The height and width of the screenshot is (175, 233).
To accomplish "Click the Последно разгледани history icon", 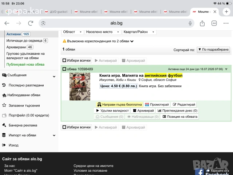I will pyautogui.click(x=4, y=85).
